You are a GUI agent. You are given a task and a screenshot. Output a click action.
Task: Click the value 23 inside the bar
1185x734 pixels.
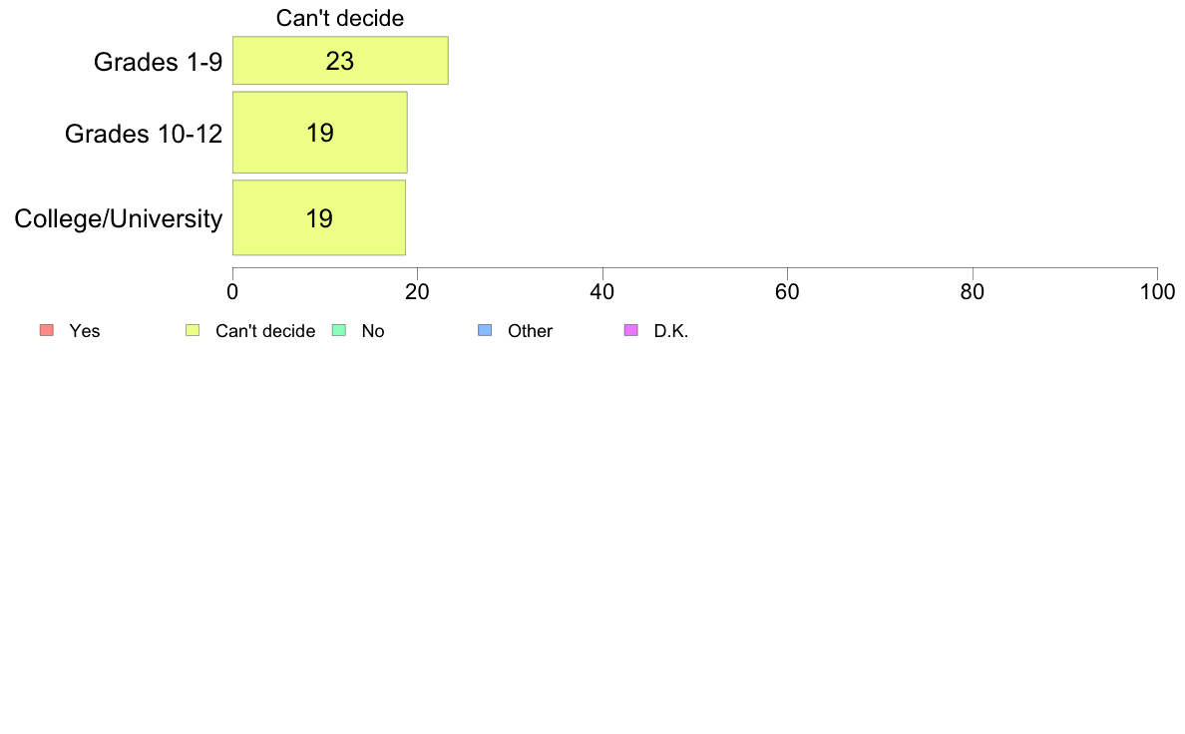click(340, 61)
